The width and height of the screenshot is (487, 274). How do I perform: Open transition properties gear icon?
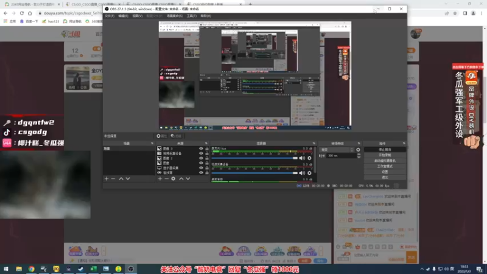(358, 150)
